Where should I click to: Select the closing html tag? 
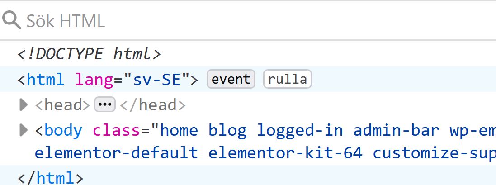(x=50, y=177)
